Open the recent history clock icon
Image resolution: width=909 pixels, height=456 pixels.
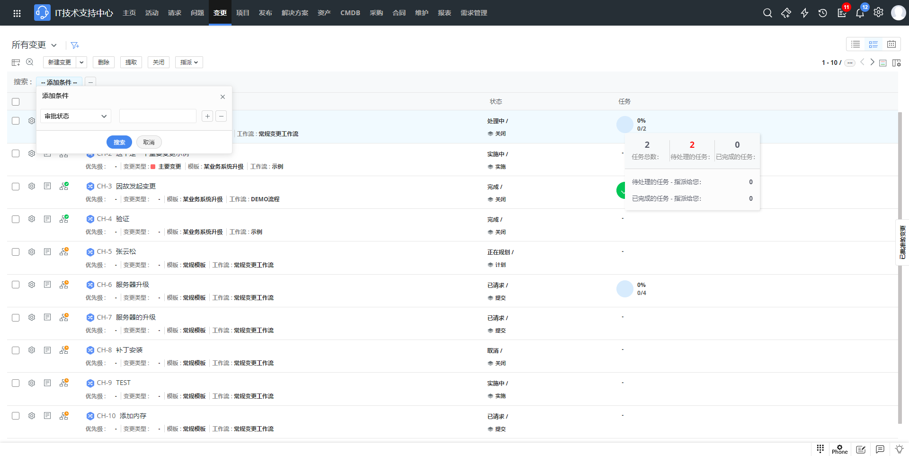click(823, 13)
